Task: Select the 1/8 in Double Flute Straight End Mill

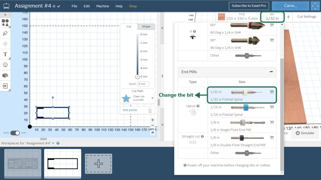Action: click(242, 141)
